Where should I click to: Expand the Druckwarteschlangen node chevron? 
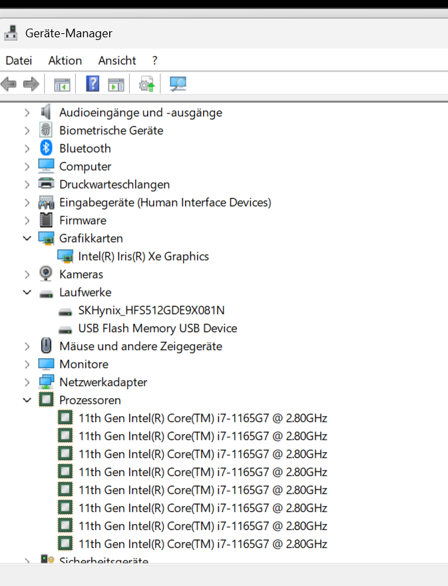27,184
